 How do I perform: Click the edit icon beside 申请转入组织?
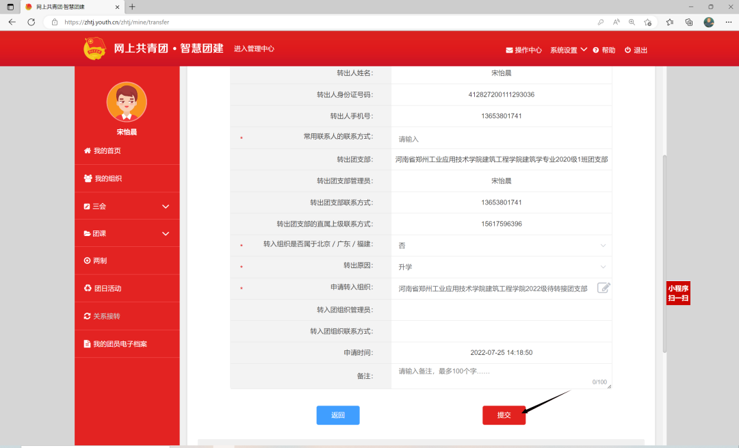603,288
